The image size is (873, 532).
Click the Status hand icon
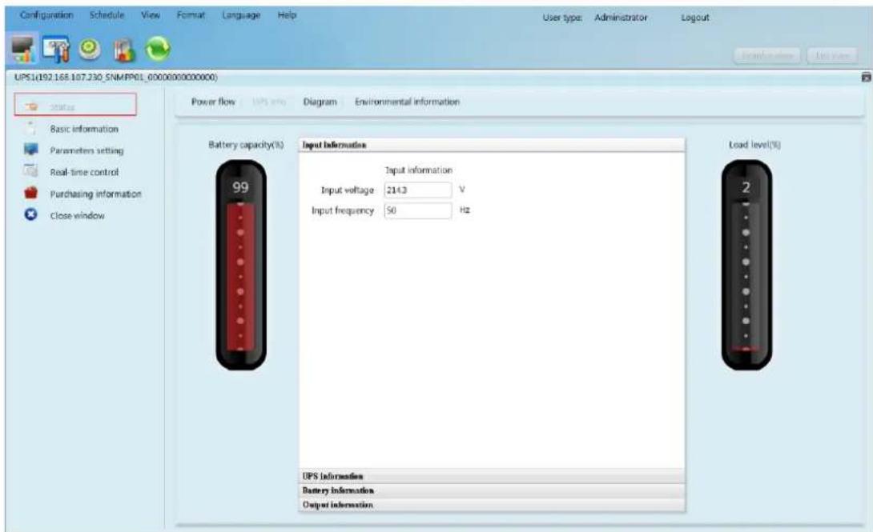coord(32,106)
